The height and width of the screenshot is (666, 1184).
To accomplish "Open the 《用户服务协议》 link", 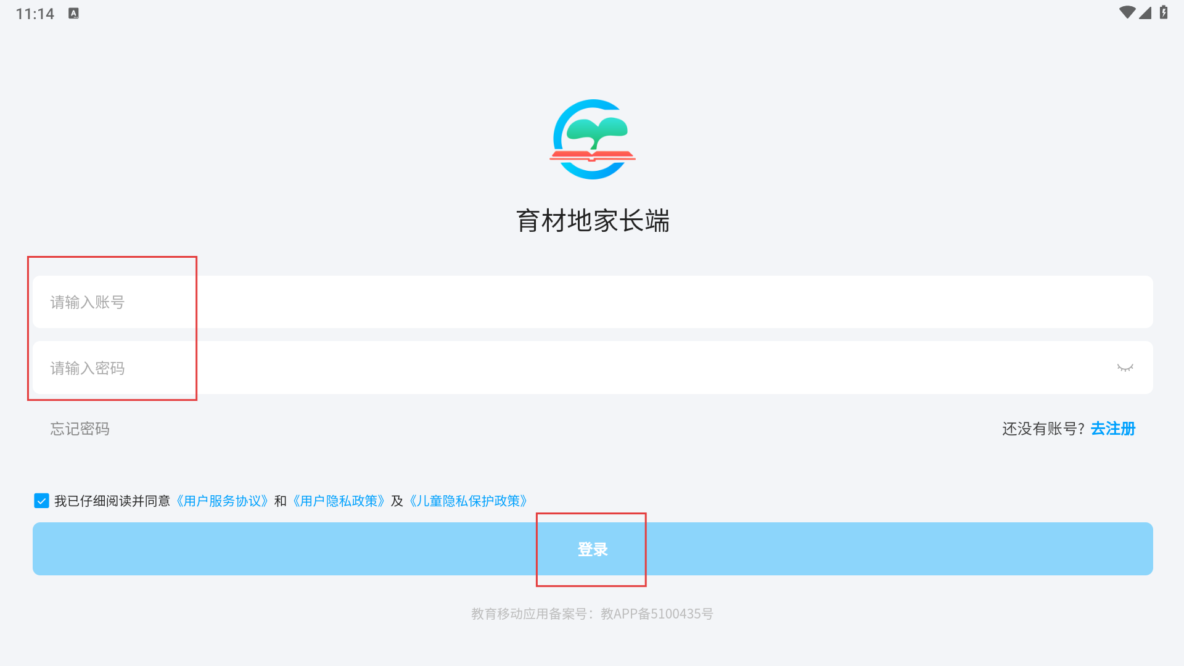I will [222, 501].
